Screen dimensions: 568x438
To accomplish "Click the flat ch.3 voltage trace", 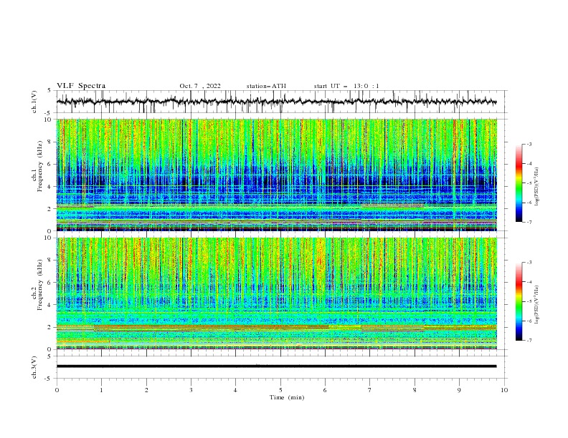I will point(276,366).
